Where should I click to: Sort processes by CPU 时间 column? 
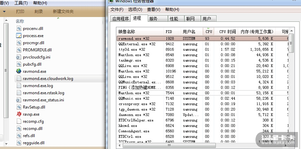click(226, 32)
